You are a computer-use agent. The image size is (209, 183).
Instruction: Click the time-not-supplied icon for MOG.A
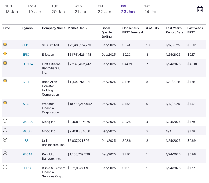tap(5, 121)
